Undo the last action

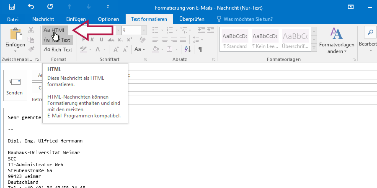tap(31, 7)
